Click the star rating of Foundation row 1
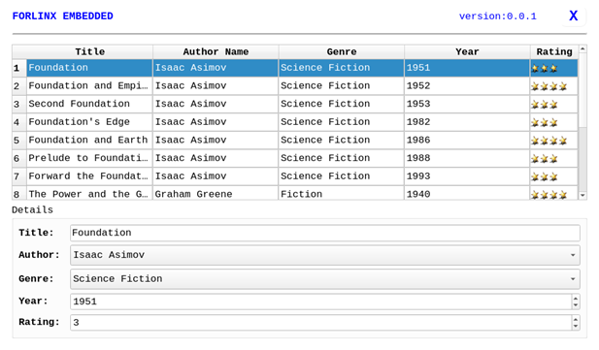599x350 pixels. [x=554, y=68]
